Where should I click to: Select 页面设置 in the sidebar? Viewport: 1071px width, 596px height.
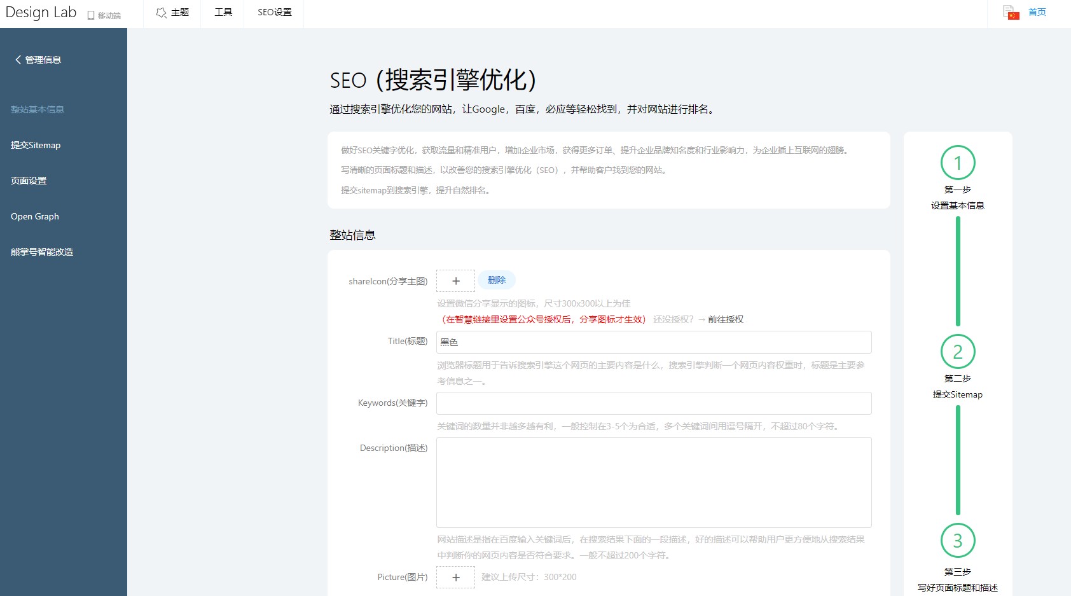click(x=29, y=181)
